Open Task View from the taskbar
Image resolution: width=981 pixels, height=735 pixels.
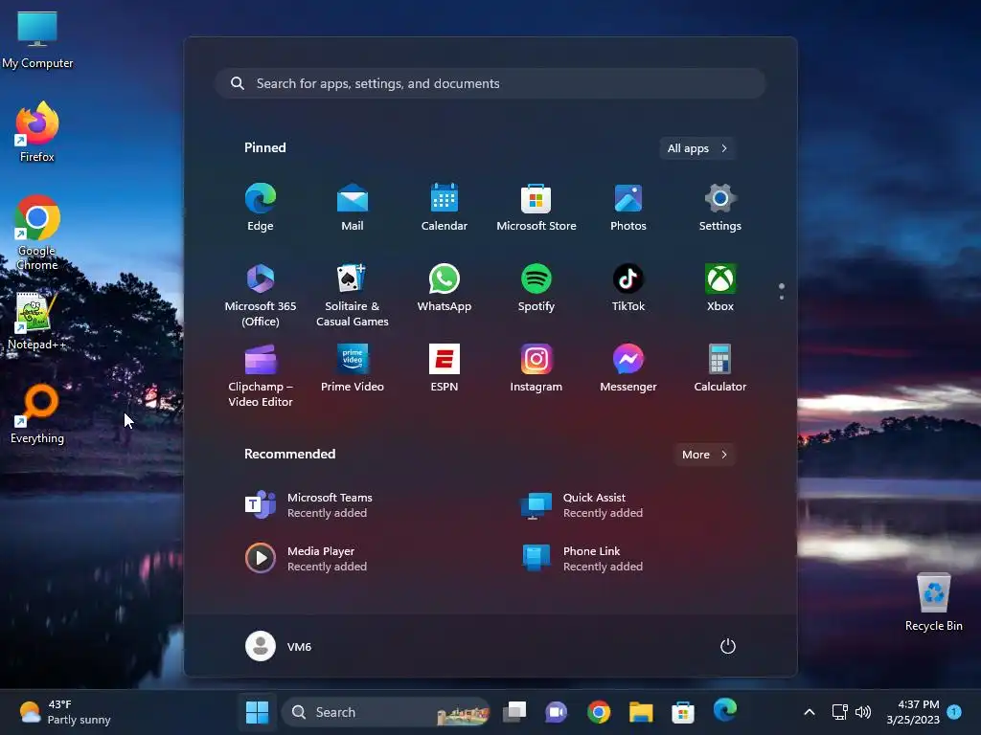point(514,712)
